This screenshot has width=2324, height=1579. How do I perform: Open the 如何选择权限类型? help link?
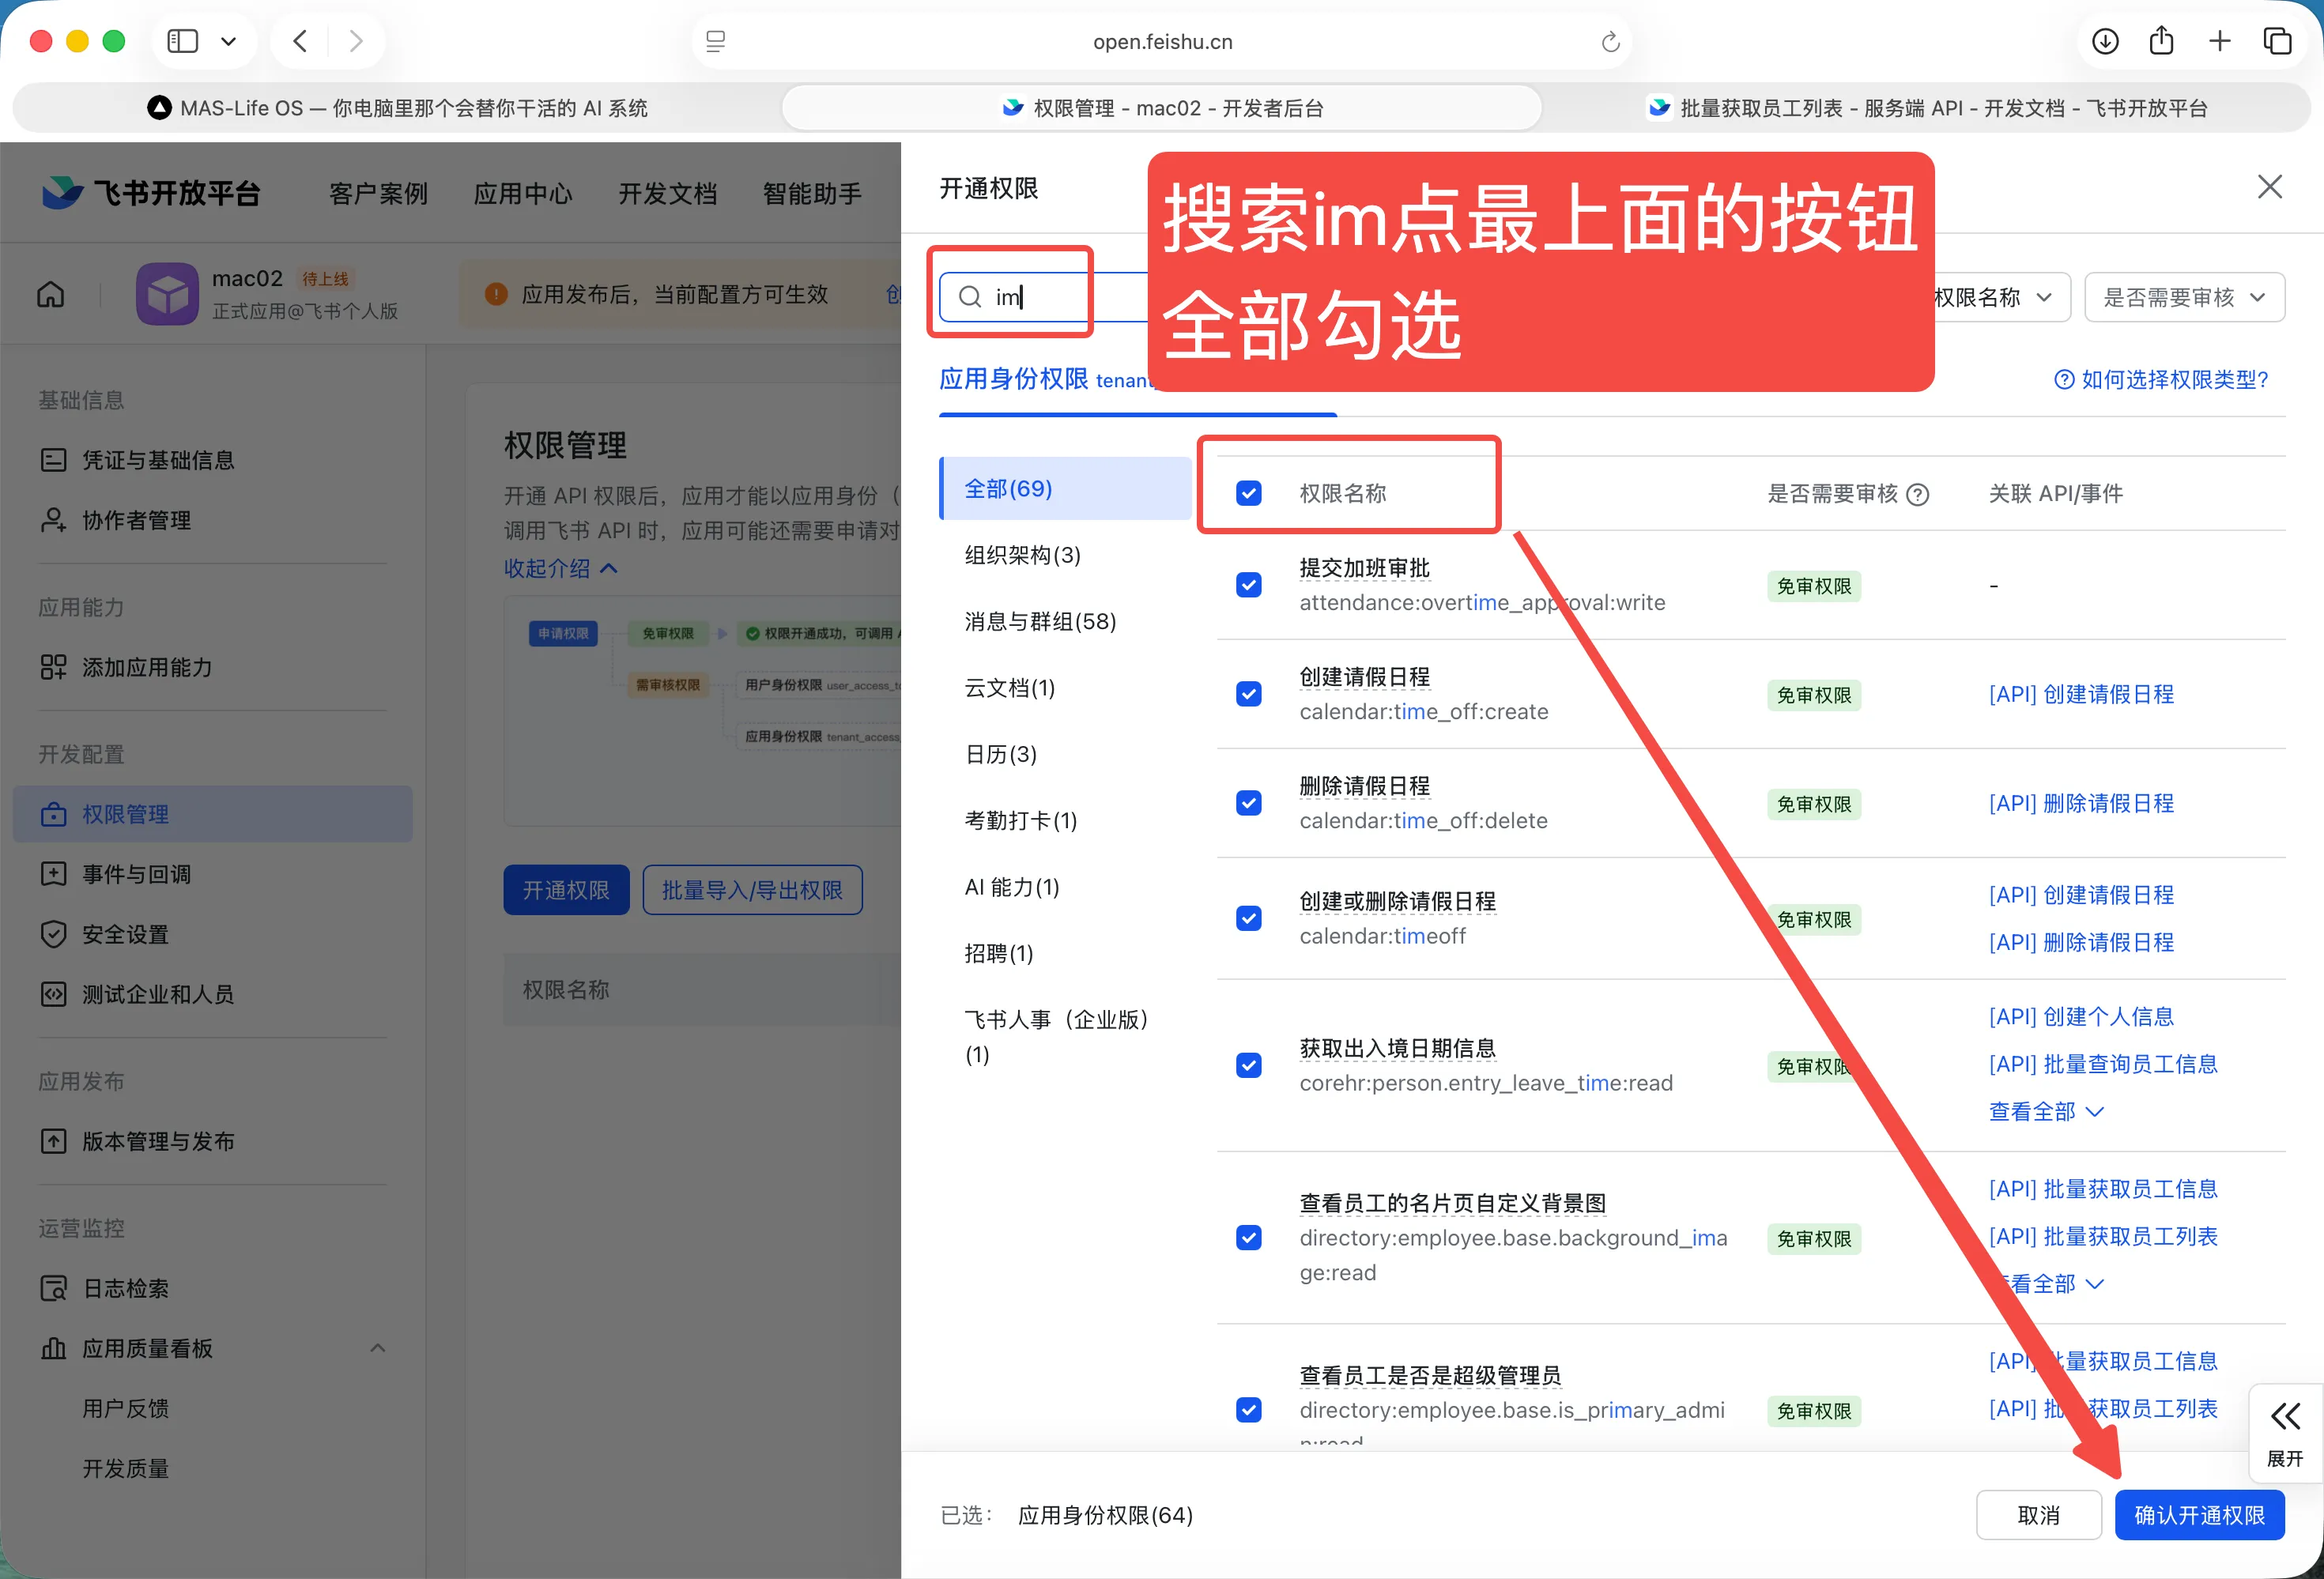(2161, 380)
